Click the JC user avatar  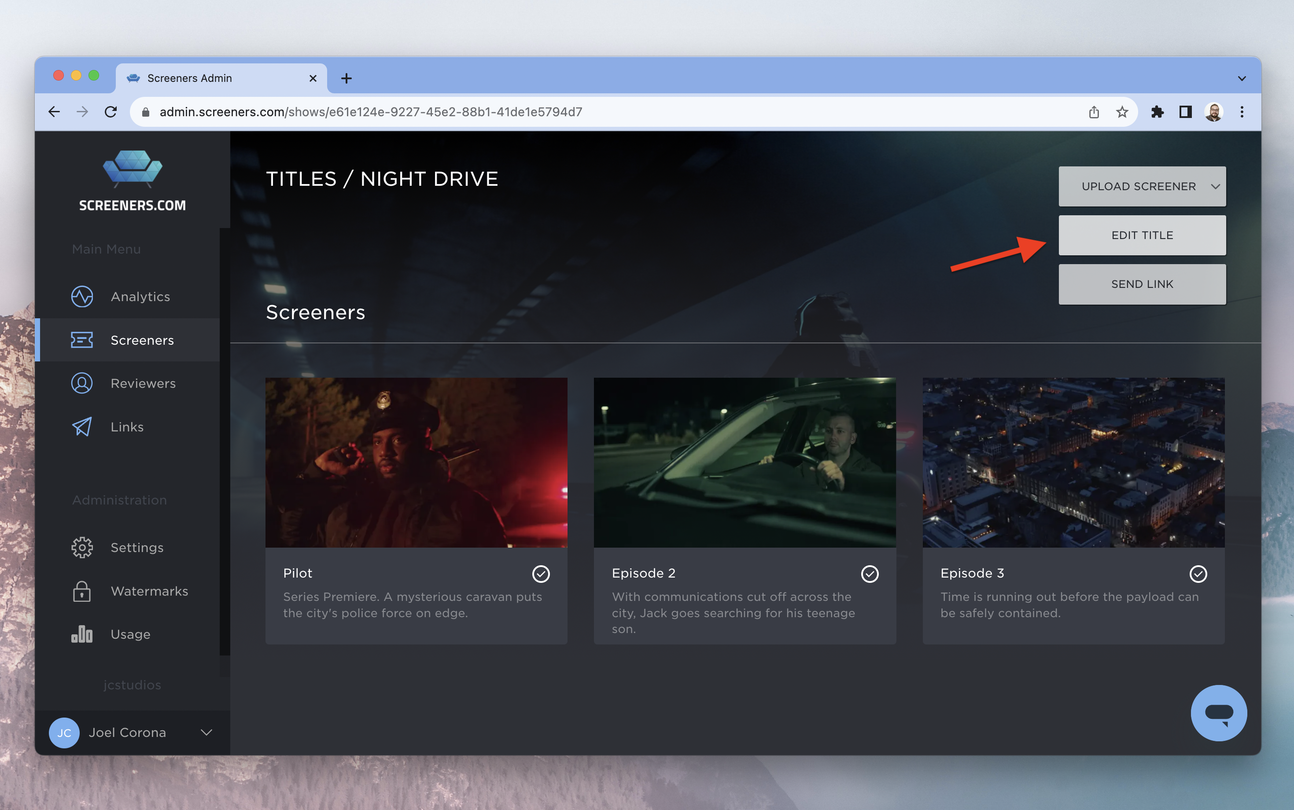(x=64, y=733)
